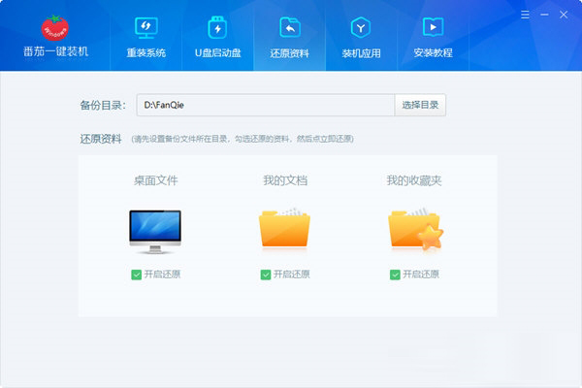Toggle 开启还原 checkbox under 我的文档
Screen dimensions: 582x388
click(x=266, y=275)
